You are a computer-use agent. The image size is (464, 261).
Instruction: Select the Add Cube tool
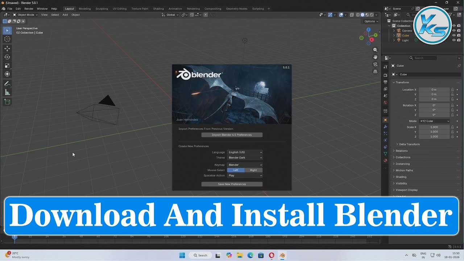pos(7,102)
